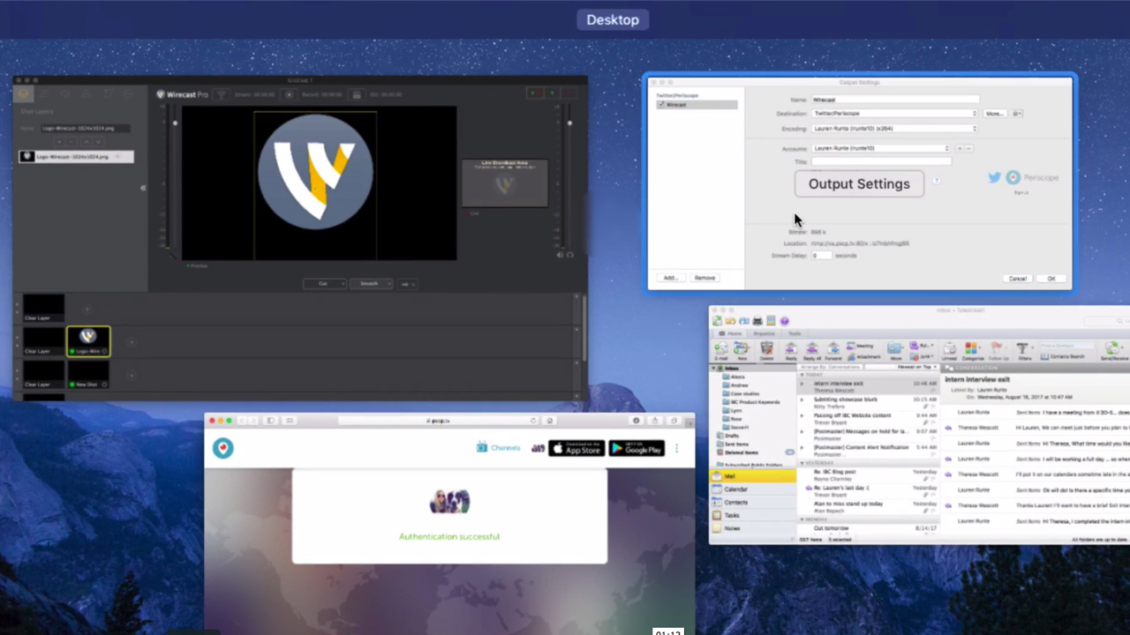Click the Google Play download badge
This screenshot has width=1130, height=635.
click(x=637, y=448)
